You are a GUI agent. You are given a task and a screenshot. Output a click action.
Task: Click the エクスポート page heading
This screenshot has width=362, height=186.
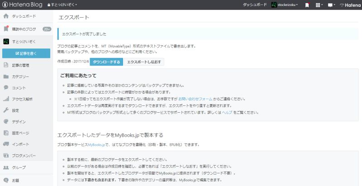(74, 18)
